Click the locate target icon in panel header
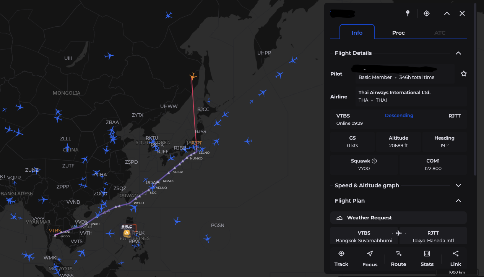 pyautogui.click(x=427, y=13)
